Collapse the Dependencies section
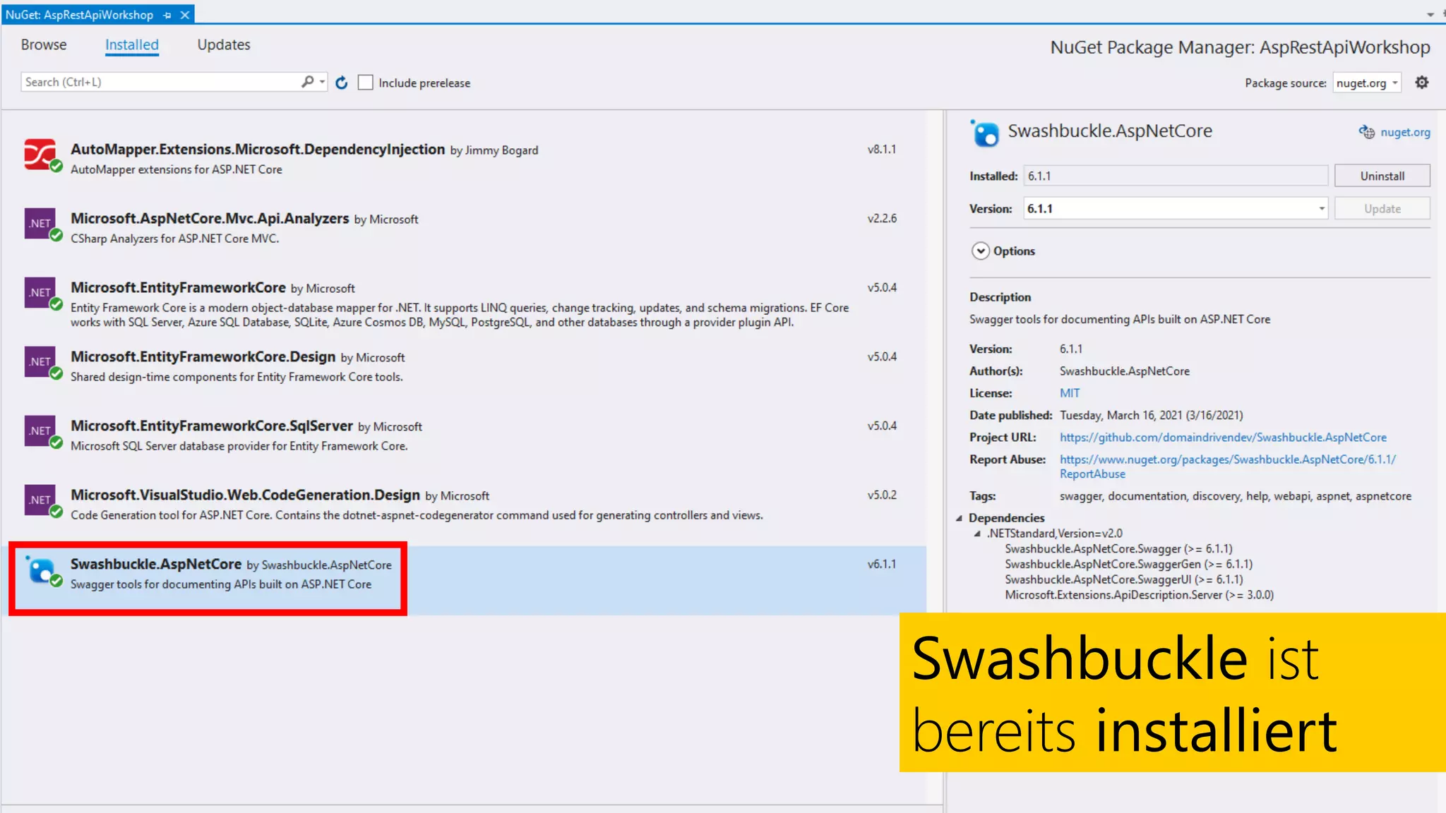The image size is (1446, 813). (960, 518)
